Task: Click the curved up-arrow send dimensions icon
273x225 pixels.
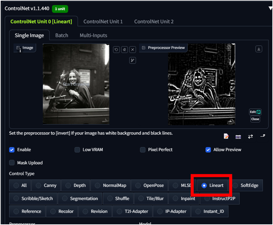Action: tap(263, 136)
